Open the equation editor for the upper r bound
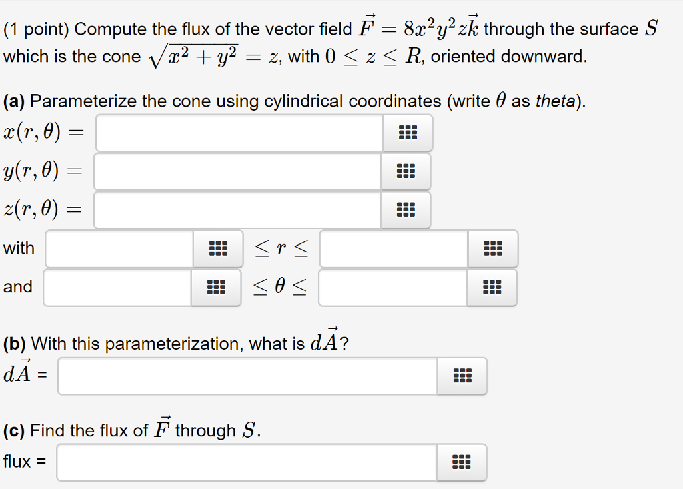 pyautogui.click(x=492, y=249)
